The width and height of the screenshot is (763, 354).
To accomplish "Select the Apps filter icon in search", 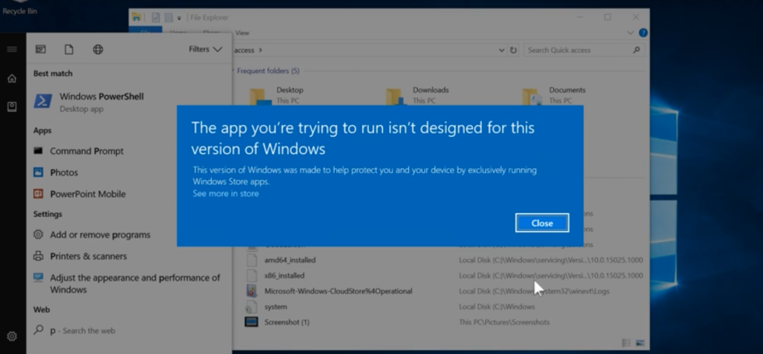I will point(40,49).
